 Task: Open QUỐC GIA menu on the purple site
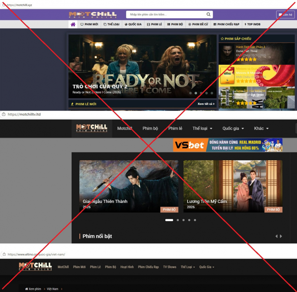133,24
